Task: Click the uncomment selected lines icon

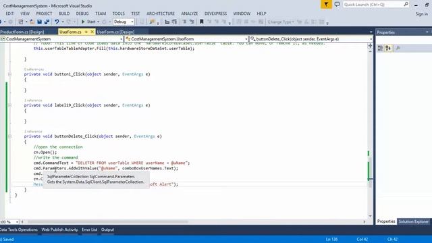Action: point(192,22)
